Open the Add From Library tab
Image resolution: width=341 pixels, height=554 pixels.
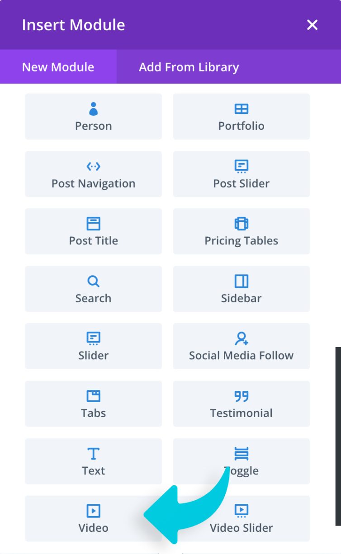pos(189,67)
